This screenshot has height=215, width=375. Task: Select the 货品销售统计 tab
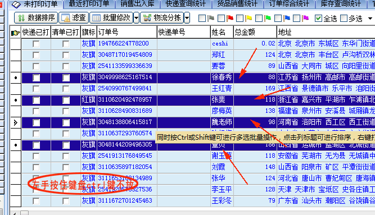[x=237, y=4]
